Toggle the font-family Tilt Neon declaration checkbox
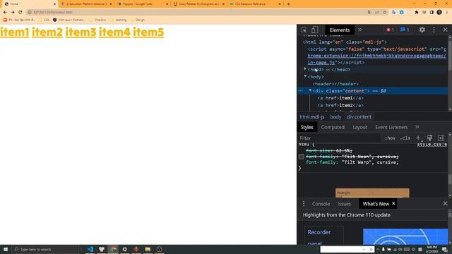This screenshot has width=452, height=254. tap(302, 157)
